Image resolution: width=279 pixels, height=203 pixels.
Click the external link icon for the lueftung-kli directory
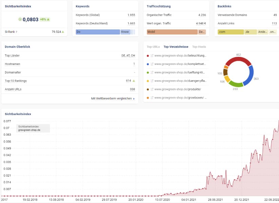(x=152, y=72)
